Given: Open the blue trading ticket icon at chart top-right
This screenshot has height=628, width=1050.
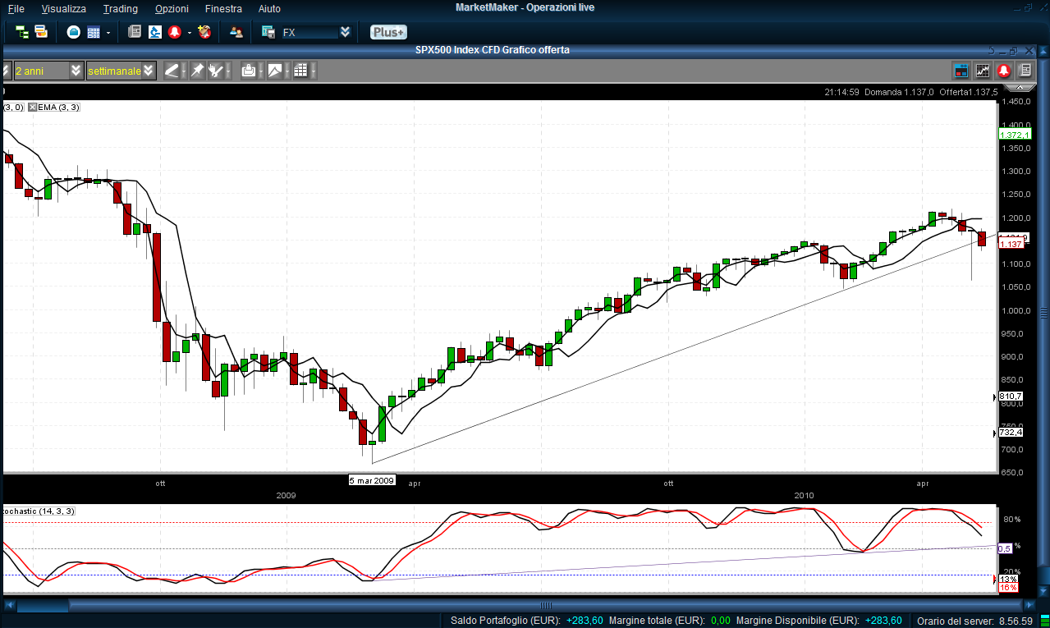Looking at the screenshot, I should [961, 71].
